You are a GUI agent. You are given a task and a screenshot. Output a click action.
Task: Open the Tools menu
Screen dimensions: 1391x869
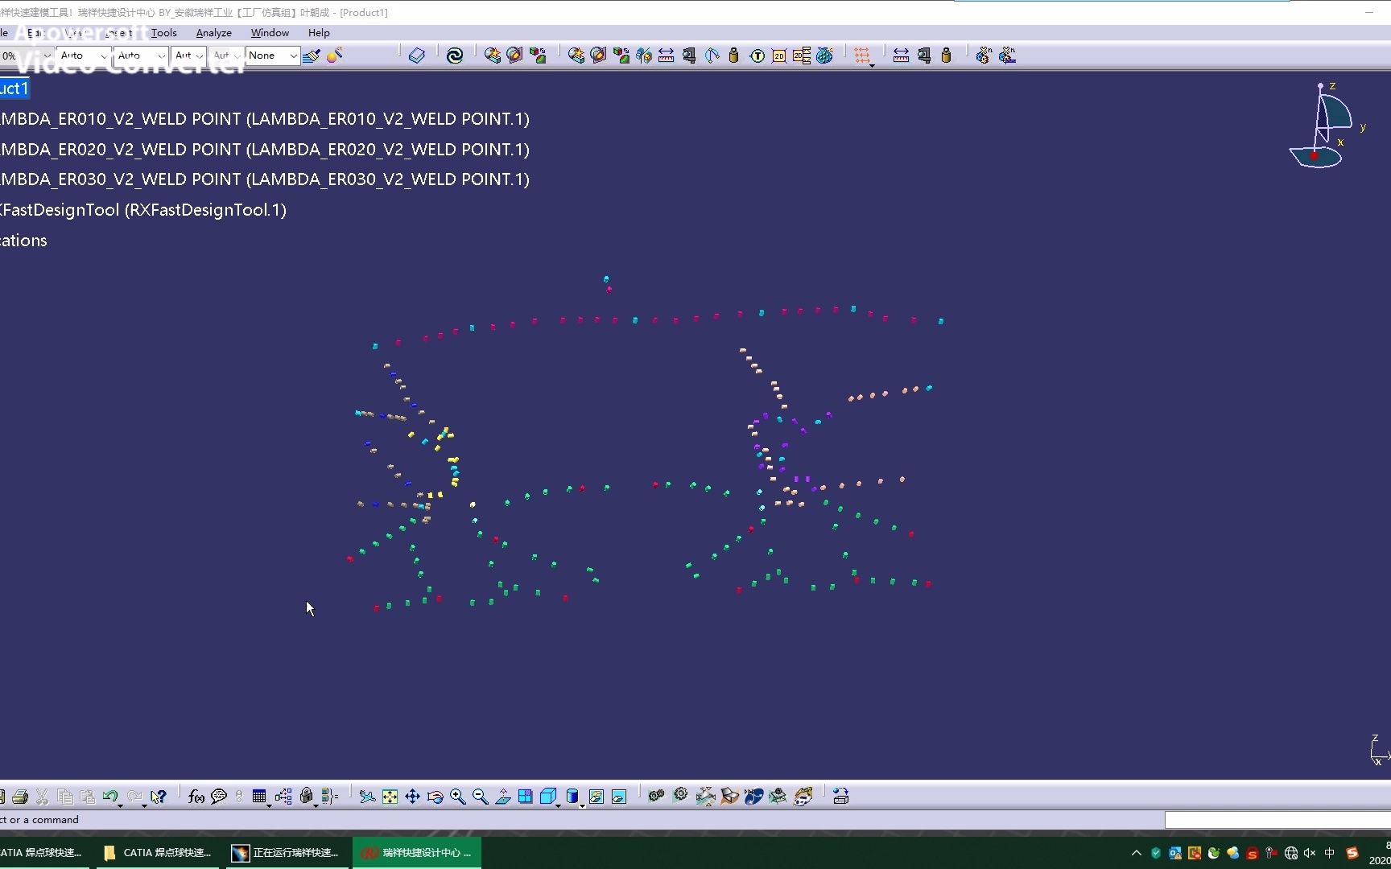click(163, 33)
